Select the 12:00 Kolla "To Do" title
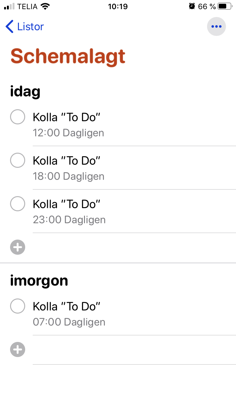Viewport: 236px width, 420px height. click(x=66, y=117)
